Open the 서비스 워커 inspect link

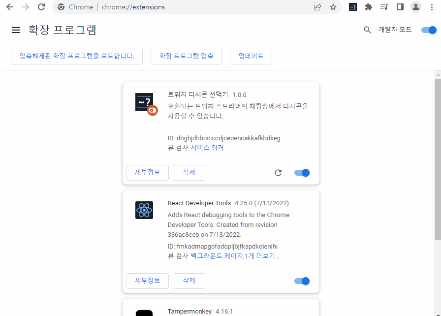click(207, 148)
